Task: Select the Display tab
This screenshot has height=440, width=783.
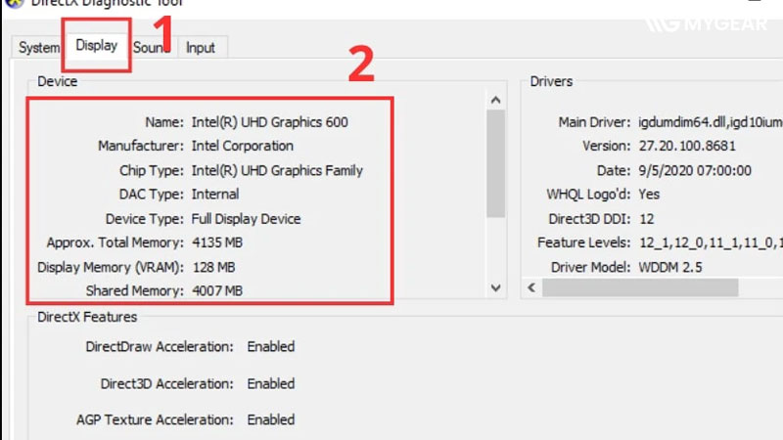Action: click(97, 45)
